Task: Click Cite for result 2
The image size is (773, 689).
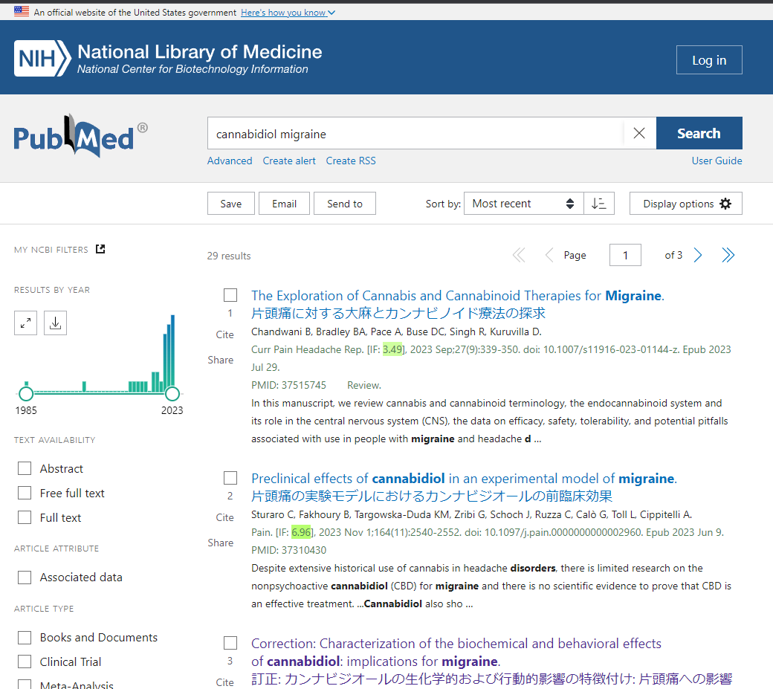Action: point(224,517)
